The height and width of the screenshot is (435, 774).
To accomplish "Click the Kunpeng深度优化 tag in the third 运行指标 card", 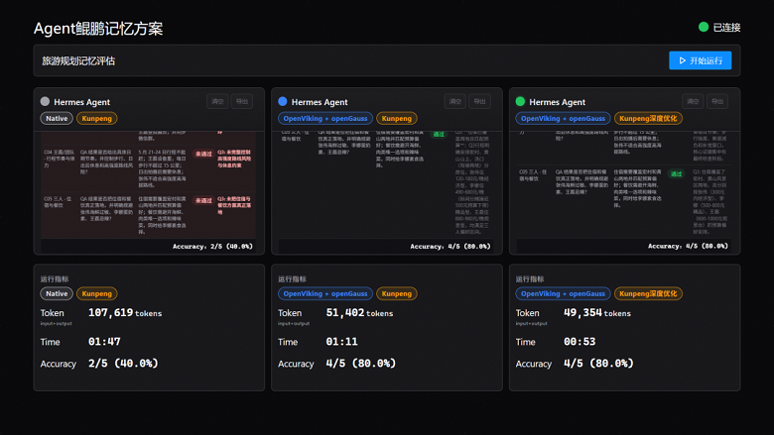I will pos(649,293).
